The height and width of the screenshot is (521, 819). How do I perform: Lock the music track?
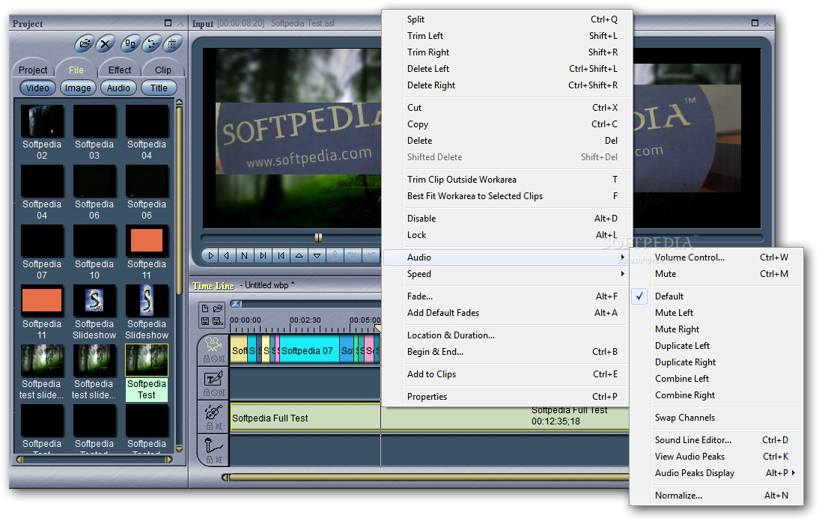(210, 427)
